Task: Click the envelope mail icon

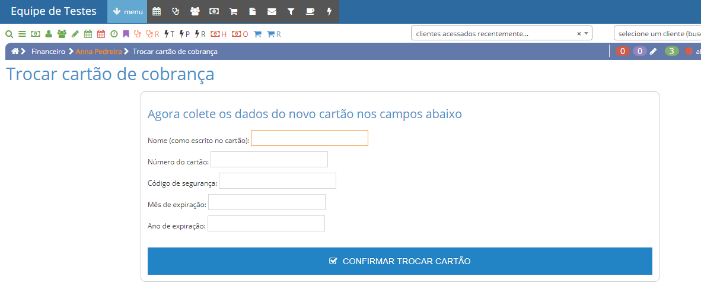Action: tap(272, 11)
